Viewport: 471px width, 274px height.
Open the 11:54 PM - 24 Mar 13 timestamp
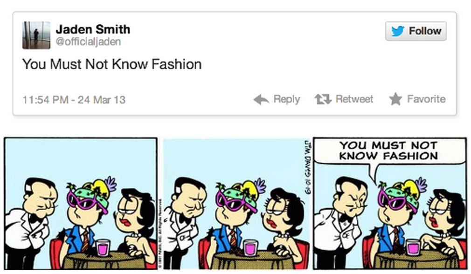click(74, 100)
